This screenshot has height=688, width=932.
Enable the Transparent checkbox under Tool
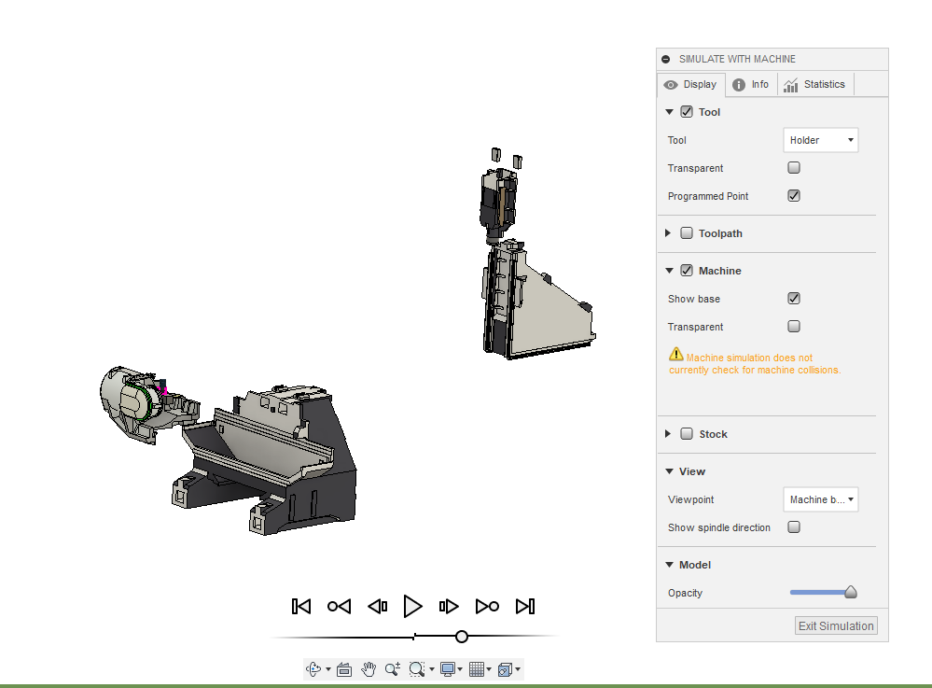click(793, 167)
